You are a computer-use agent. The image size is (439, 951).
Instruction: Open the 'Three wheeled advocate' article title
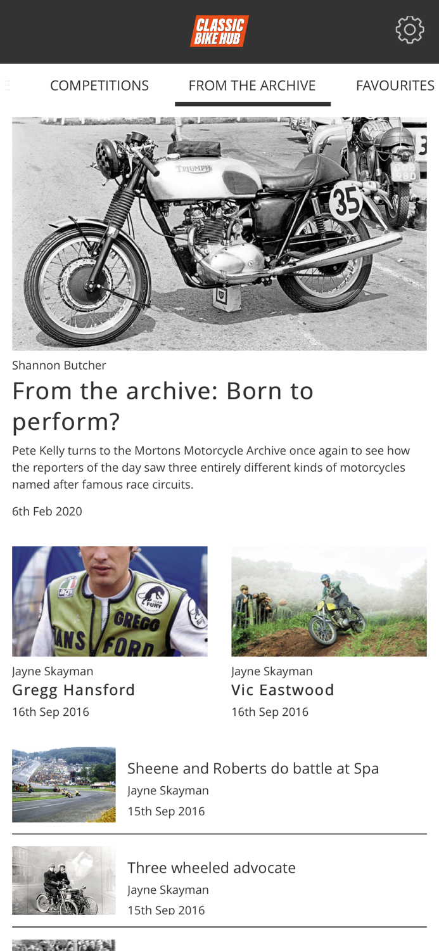point(212,868)
